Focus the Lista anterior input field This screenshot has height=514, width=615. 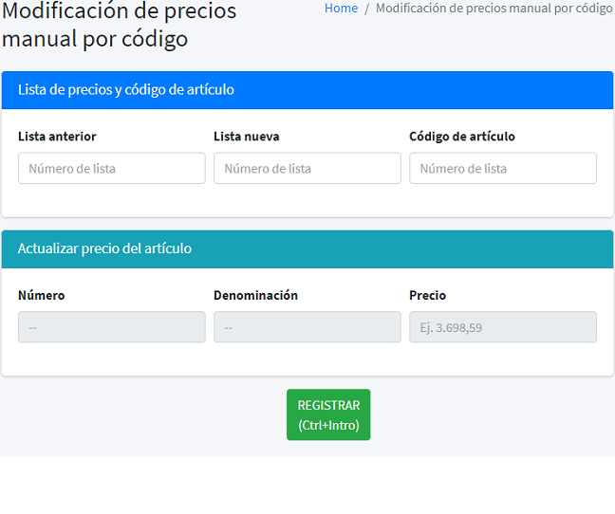coord(112,169)
